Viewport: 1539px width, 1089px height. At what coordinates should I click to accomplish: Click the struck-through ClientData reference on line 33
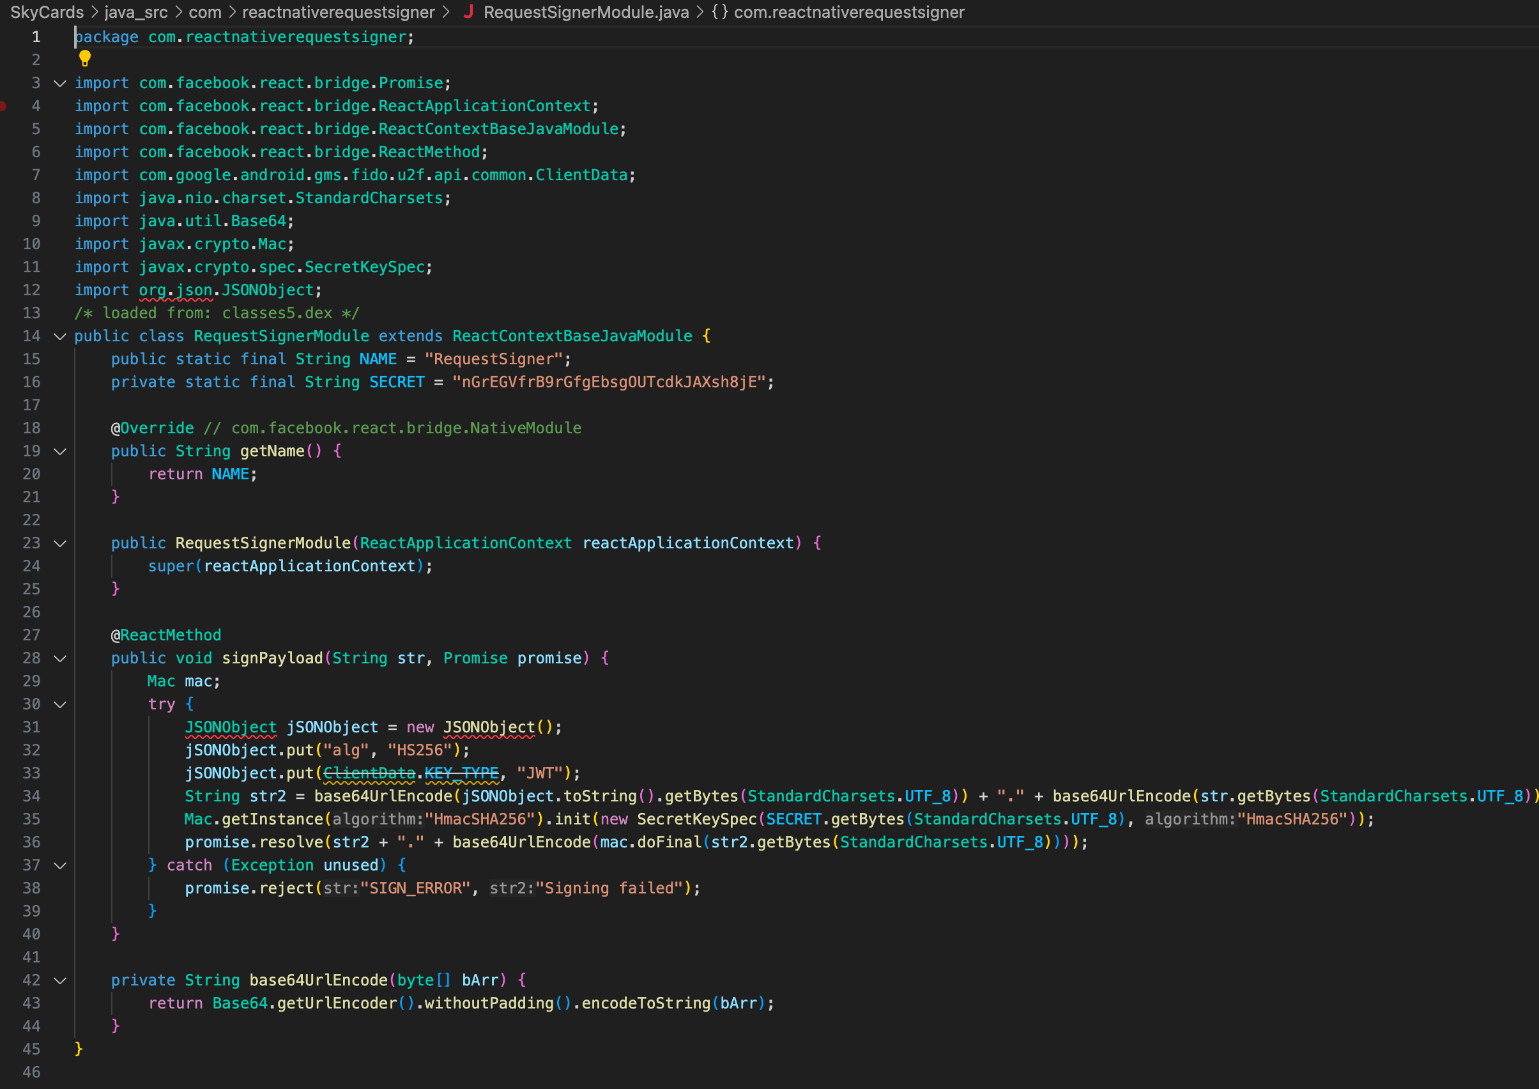[369, 773]
